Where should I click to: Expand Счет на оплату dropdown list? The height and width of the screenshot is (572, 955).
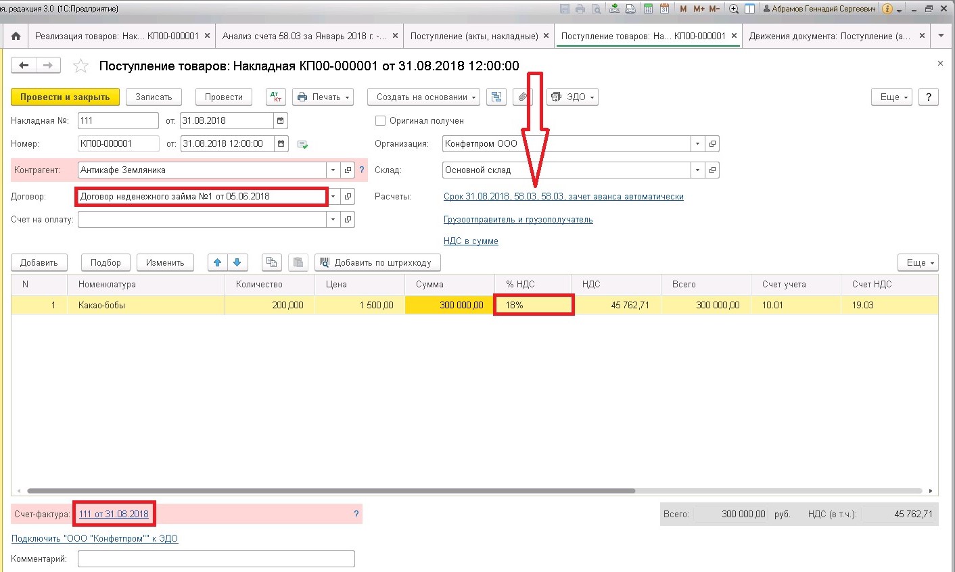[x=333, y=219]
